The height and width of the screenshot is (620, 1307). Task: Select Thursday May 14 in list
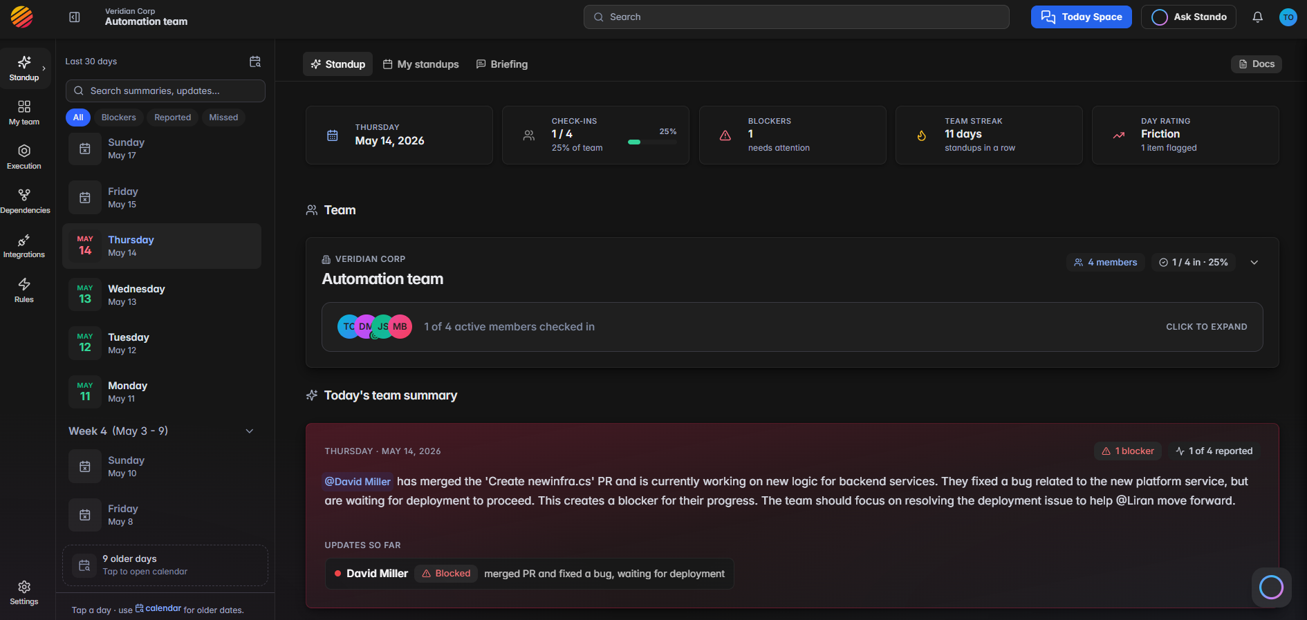162,246
